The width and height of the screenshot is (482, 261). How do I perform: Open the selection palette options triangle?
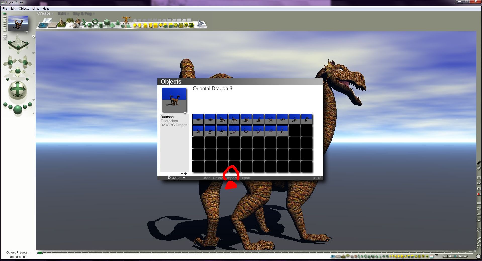point(436,255)
